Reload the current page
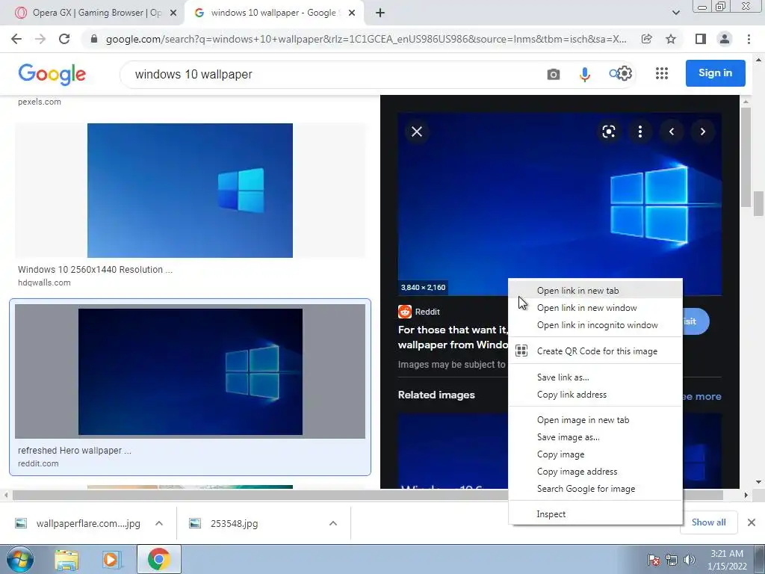Viewport: 765px width, 574px height. point(64,39)
